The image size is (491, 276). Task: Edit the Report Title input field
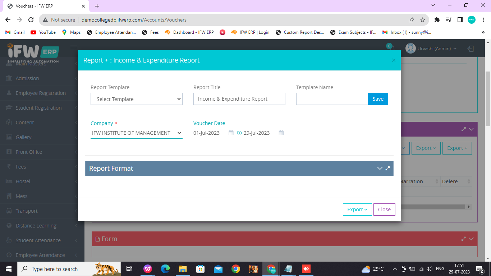coord(239,99)
